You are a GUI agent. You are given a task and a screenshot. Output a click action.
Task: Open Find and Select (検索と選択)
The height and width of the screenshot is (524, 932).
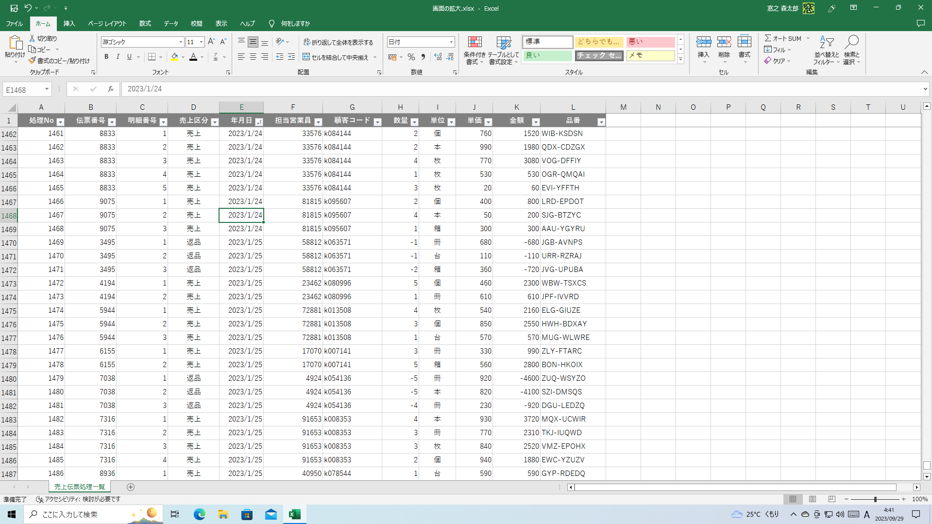click(x=851, y=50)
